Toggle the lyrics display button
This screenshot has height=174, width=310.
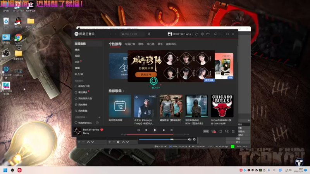coord(171,130)
